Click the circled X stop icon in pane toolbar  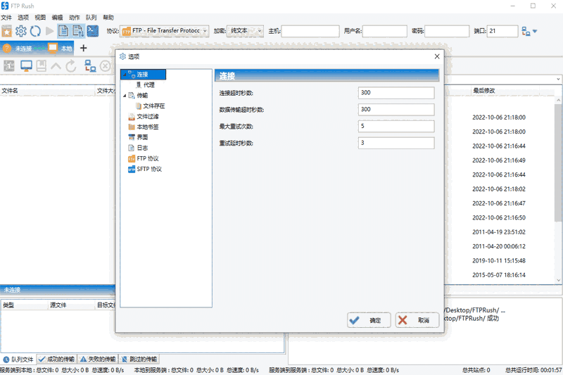105,66
